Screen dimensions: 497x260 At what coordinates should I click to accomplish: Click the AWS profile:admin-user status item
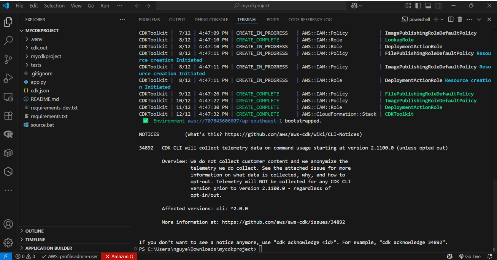click(x=70, y=256)
